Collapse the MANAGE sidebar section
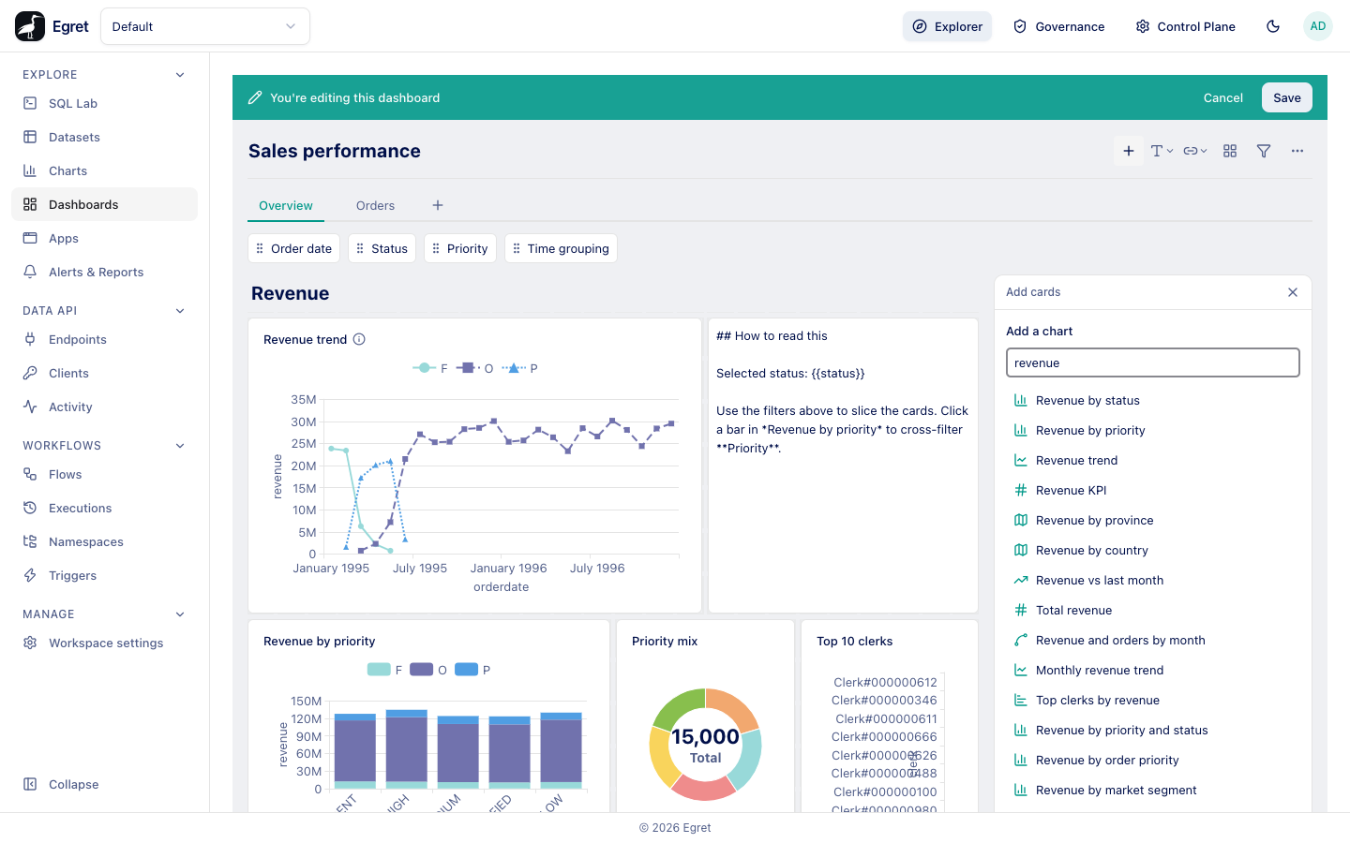 click(x=180, y=614)
